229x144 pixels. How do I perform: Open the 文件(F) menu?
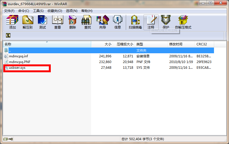tap(9, 11)
